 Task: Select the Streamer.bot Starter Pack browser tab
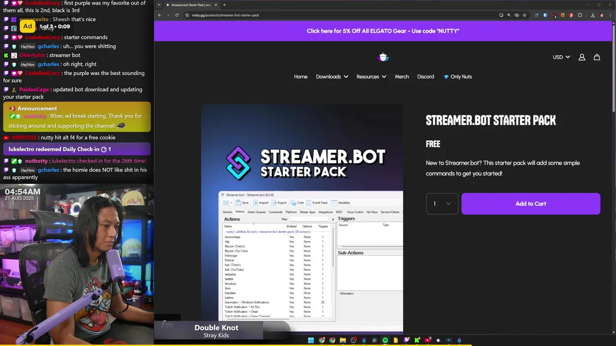[x=191, y=5]
